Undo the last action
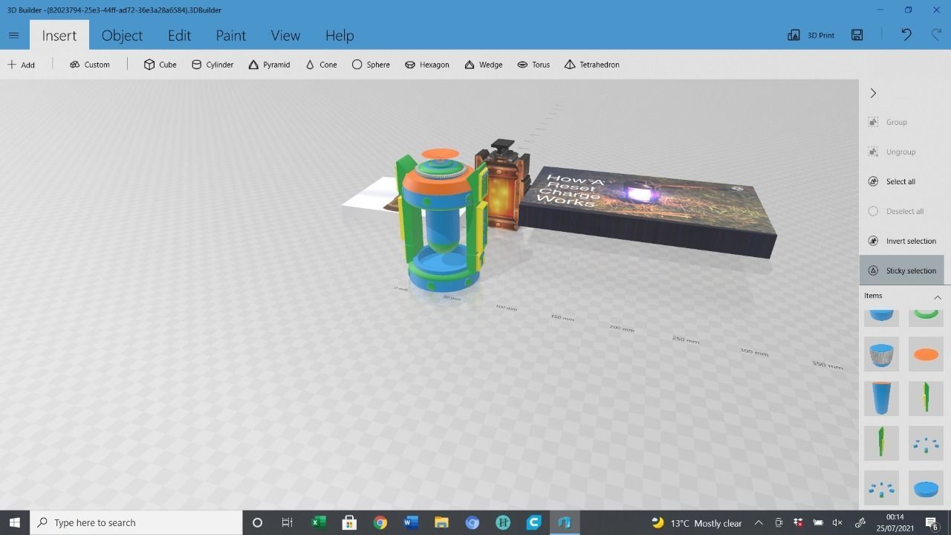The image size is (951, 535). 906,35
